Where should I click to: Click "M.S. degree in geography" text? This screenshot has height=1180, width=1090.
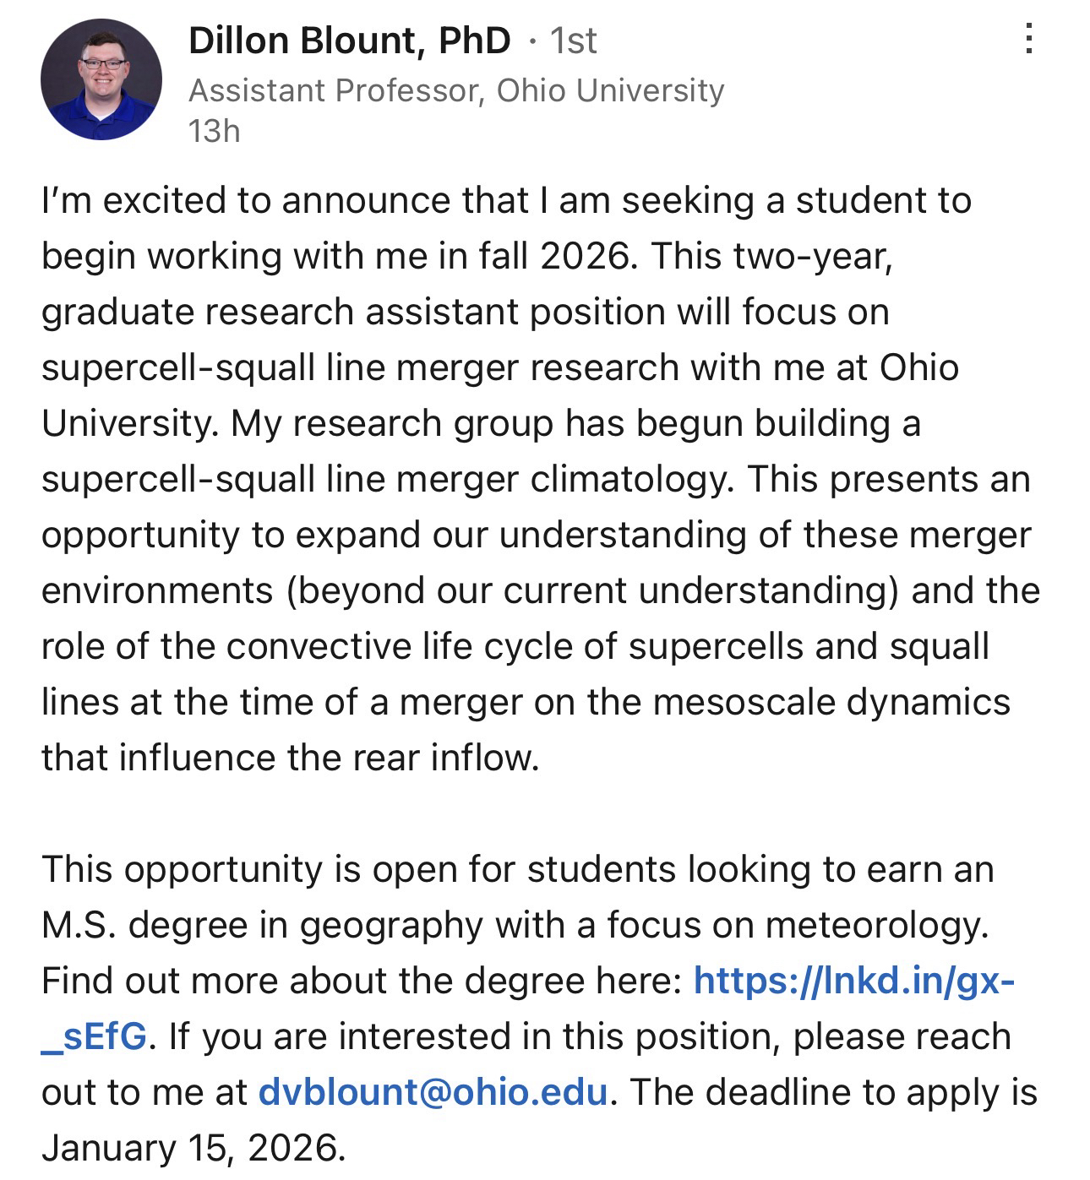(262, 925)
